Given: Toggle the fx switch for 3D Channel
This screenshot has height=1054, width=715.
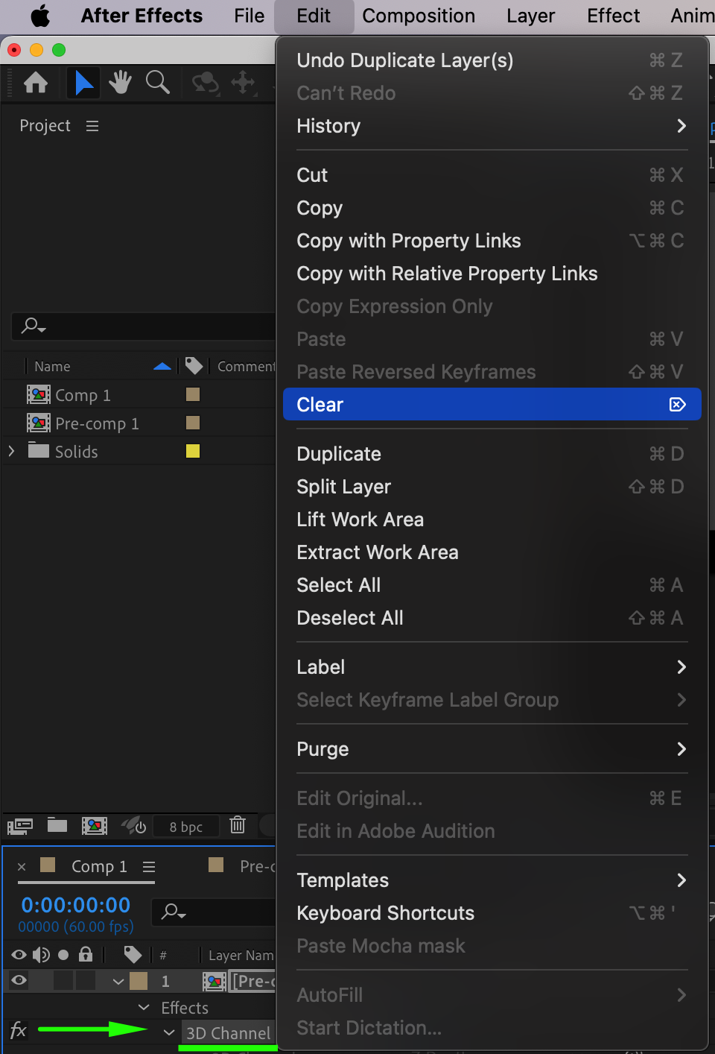Looking at the screenshot, I should coord(19,1031).
